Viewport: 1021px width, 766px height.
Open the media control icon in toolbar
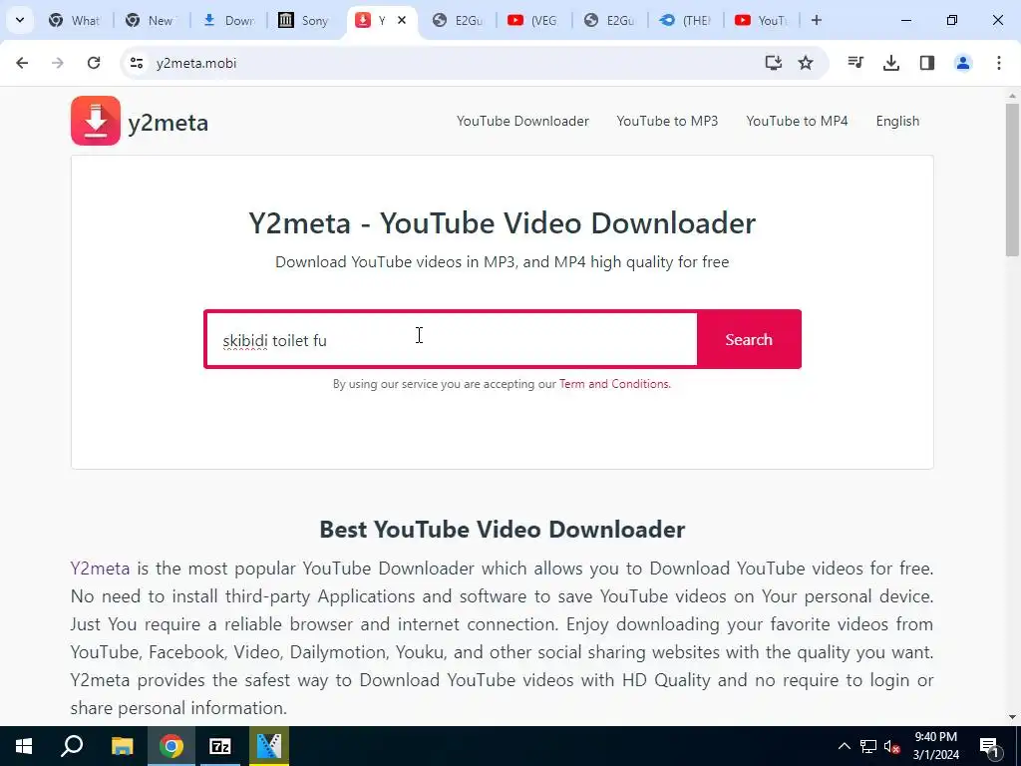point(855,63)
